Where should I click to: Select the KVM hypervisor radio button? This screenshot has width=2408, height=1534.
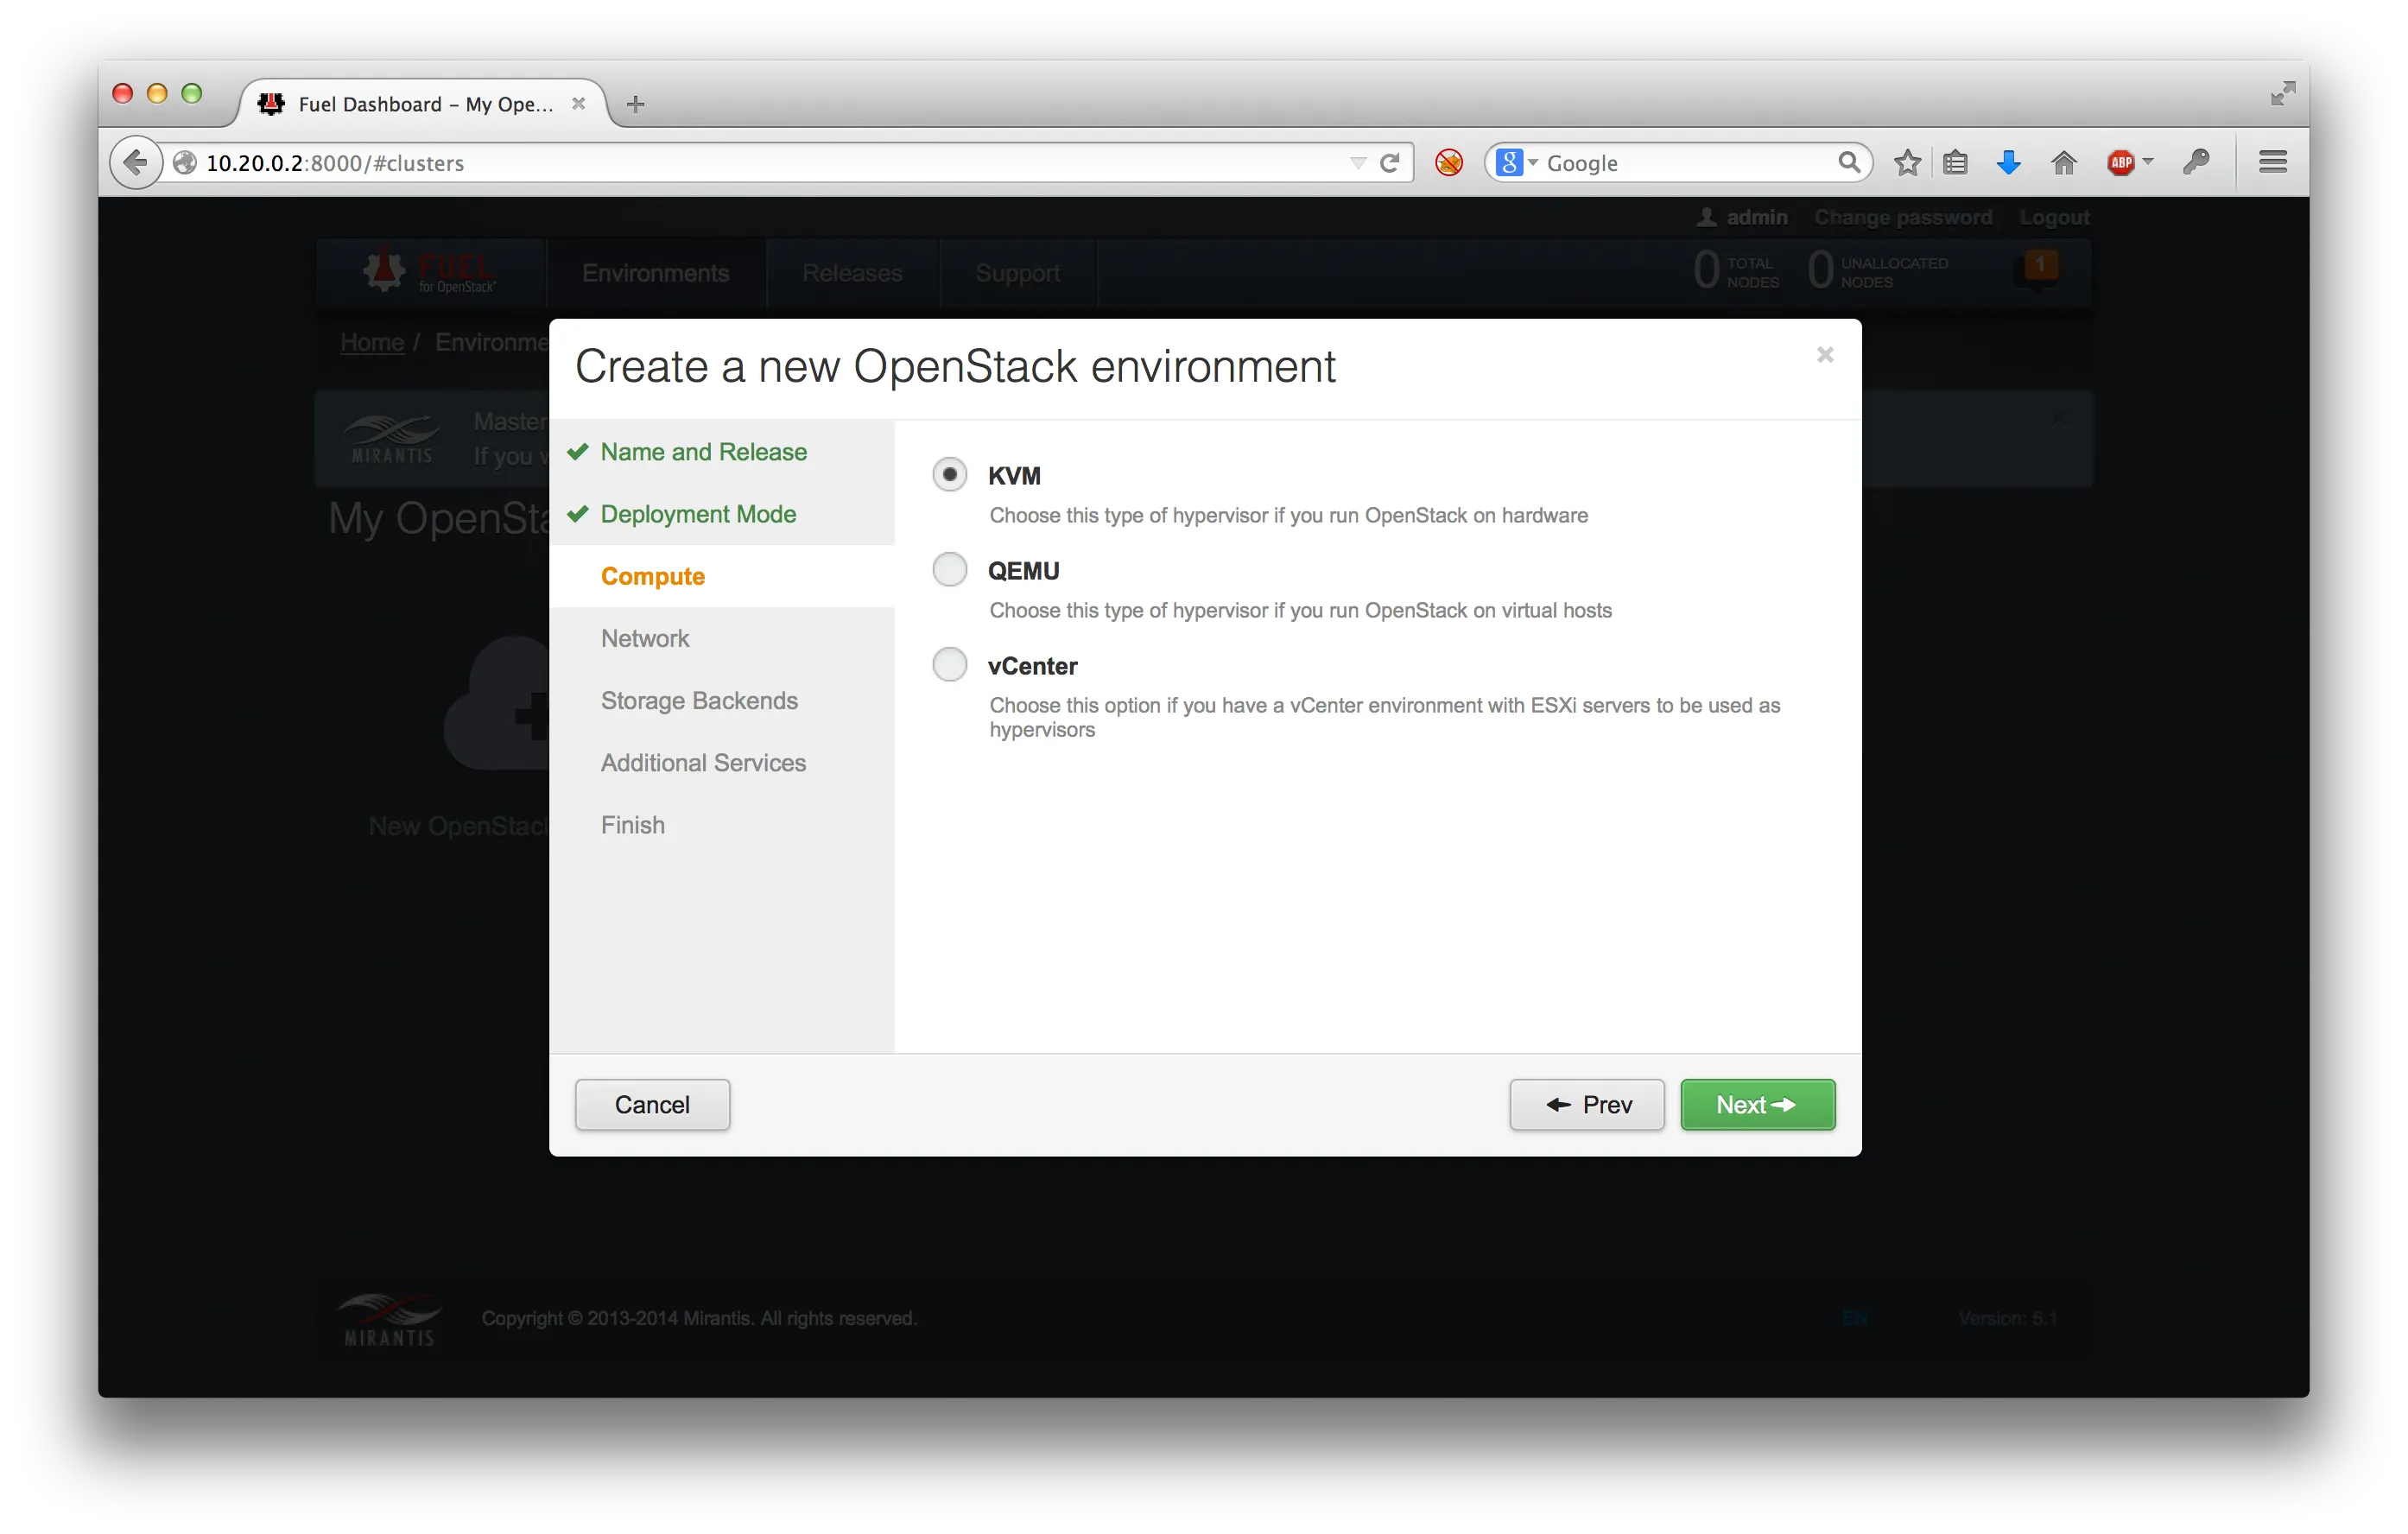(949, 474)
